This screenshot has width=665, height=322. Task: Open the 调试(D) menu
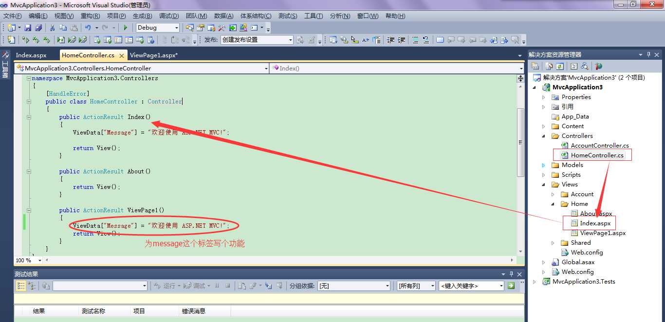coord(169,16)
